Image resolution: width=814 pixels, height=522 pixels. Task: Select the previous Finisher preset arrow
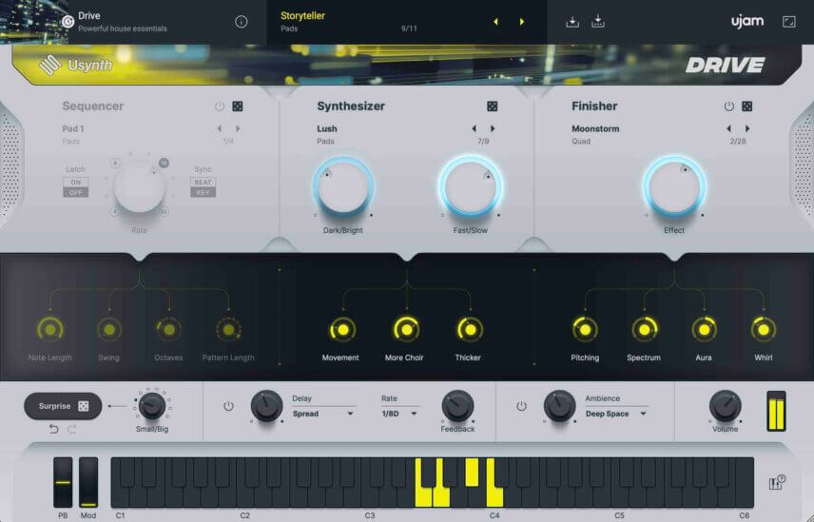tap(728, 128)
